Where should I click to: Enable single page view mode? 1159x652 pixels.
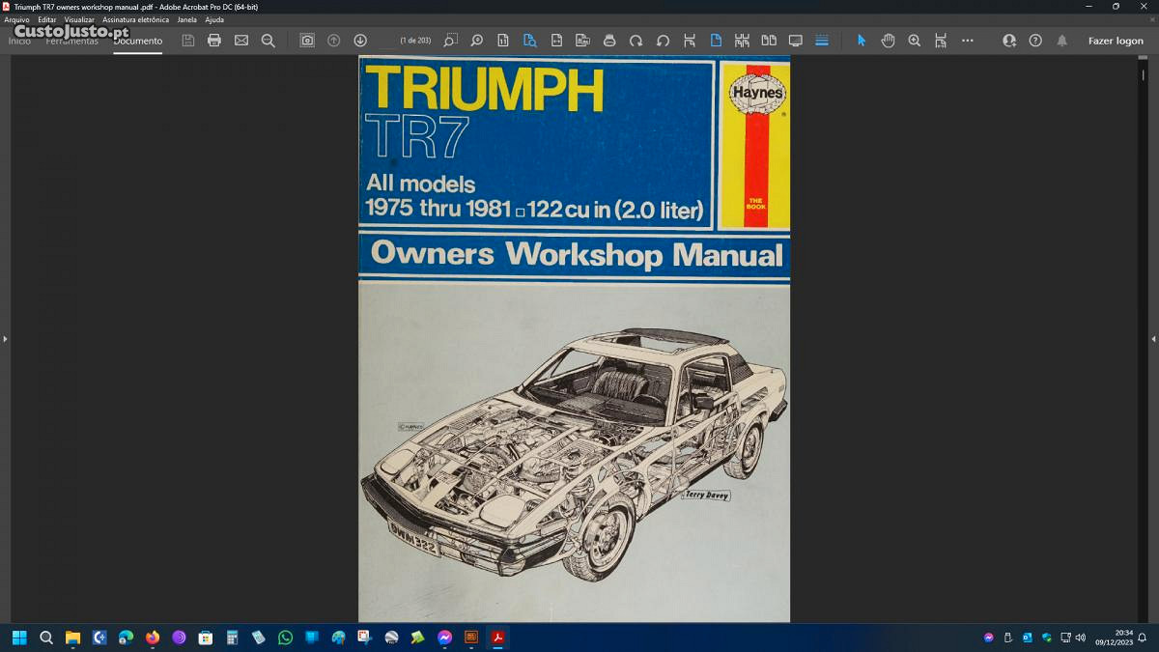[x=716, y=41]
